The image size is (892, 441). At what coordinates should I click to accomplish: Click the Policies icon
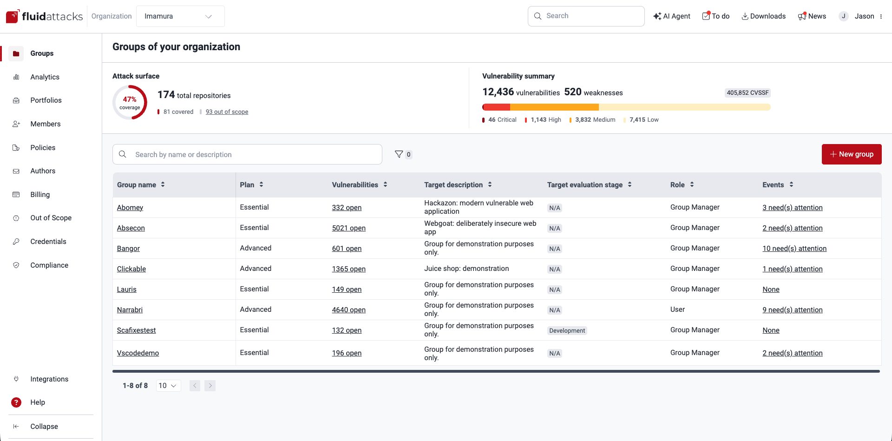pos(16,147)
